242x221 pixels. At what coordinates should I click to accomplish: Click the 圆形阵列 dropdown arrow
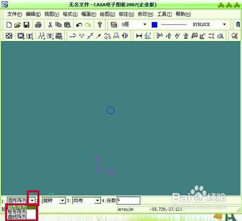32,200
